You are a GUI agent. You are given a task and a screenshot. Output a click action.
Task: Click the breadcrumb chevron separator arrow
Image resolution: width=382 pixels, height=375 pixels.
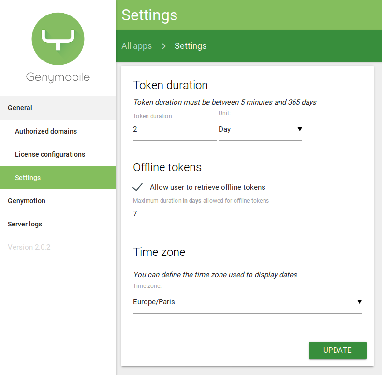pos(163,46)
